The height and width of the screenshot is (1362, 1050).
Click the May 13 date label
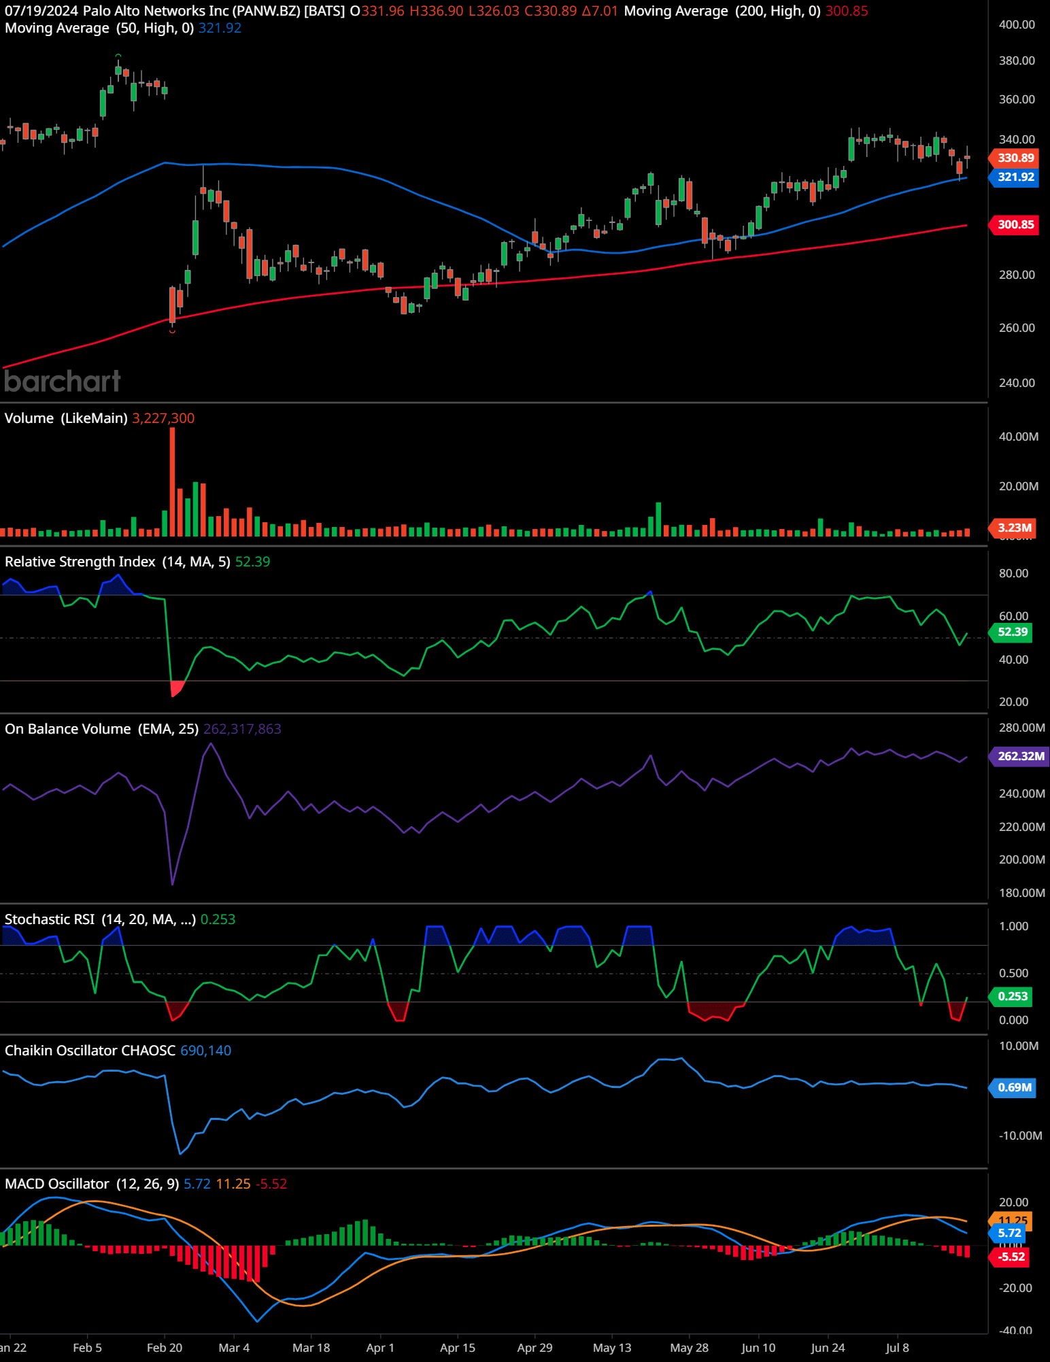tap(612, 1348)
